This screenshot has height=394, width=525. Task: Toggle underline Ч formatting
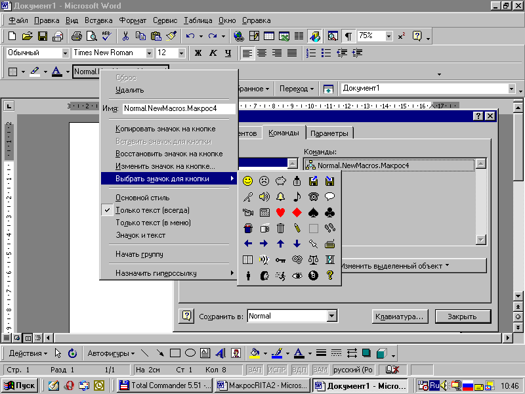click(x=228, y=53)
